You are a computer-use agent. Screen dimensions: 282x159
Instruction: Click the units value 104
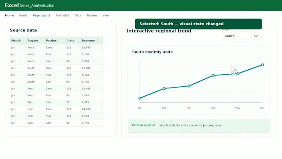(69, 75)
